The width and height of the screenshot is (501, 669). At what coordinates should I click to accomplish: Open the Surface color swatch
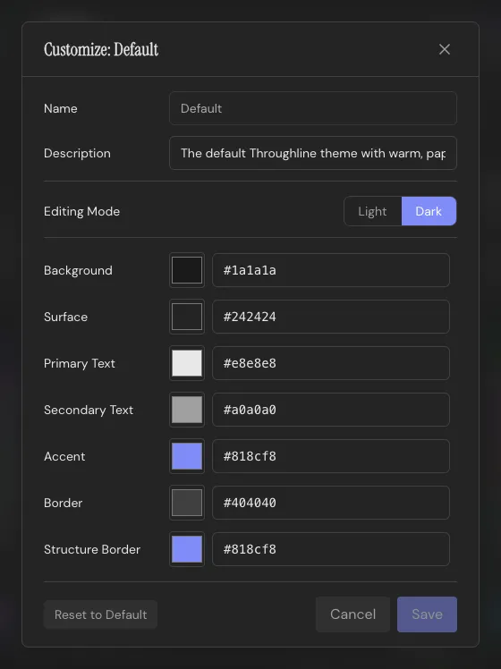(187, 317)
